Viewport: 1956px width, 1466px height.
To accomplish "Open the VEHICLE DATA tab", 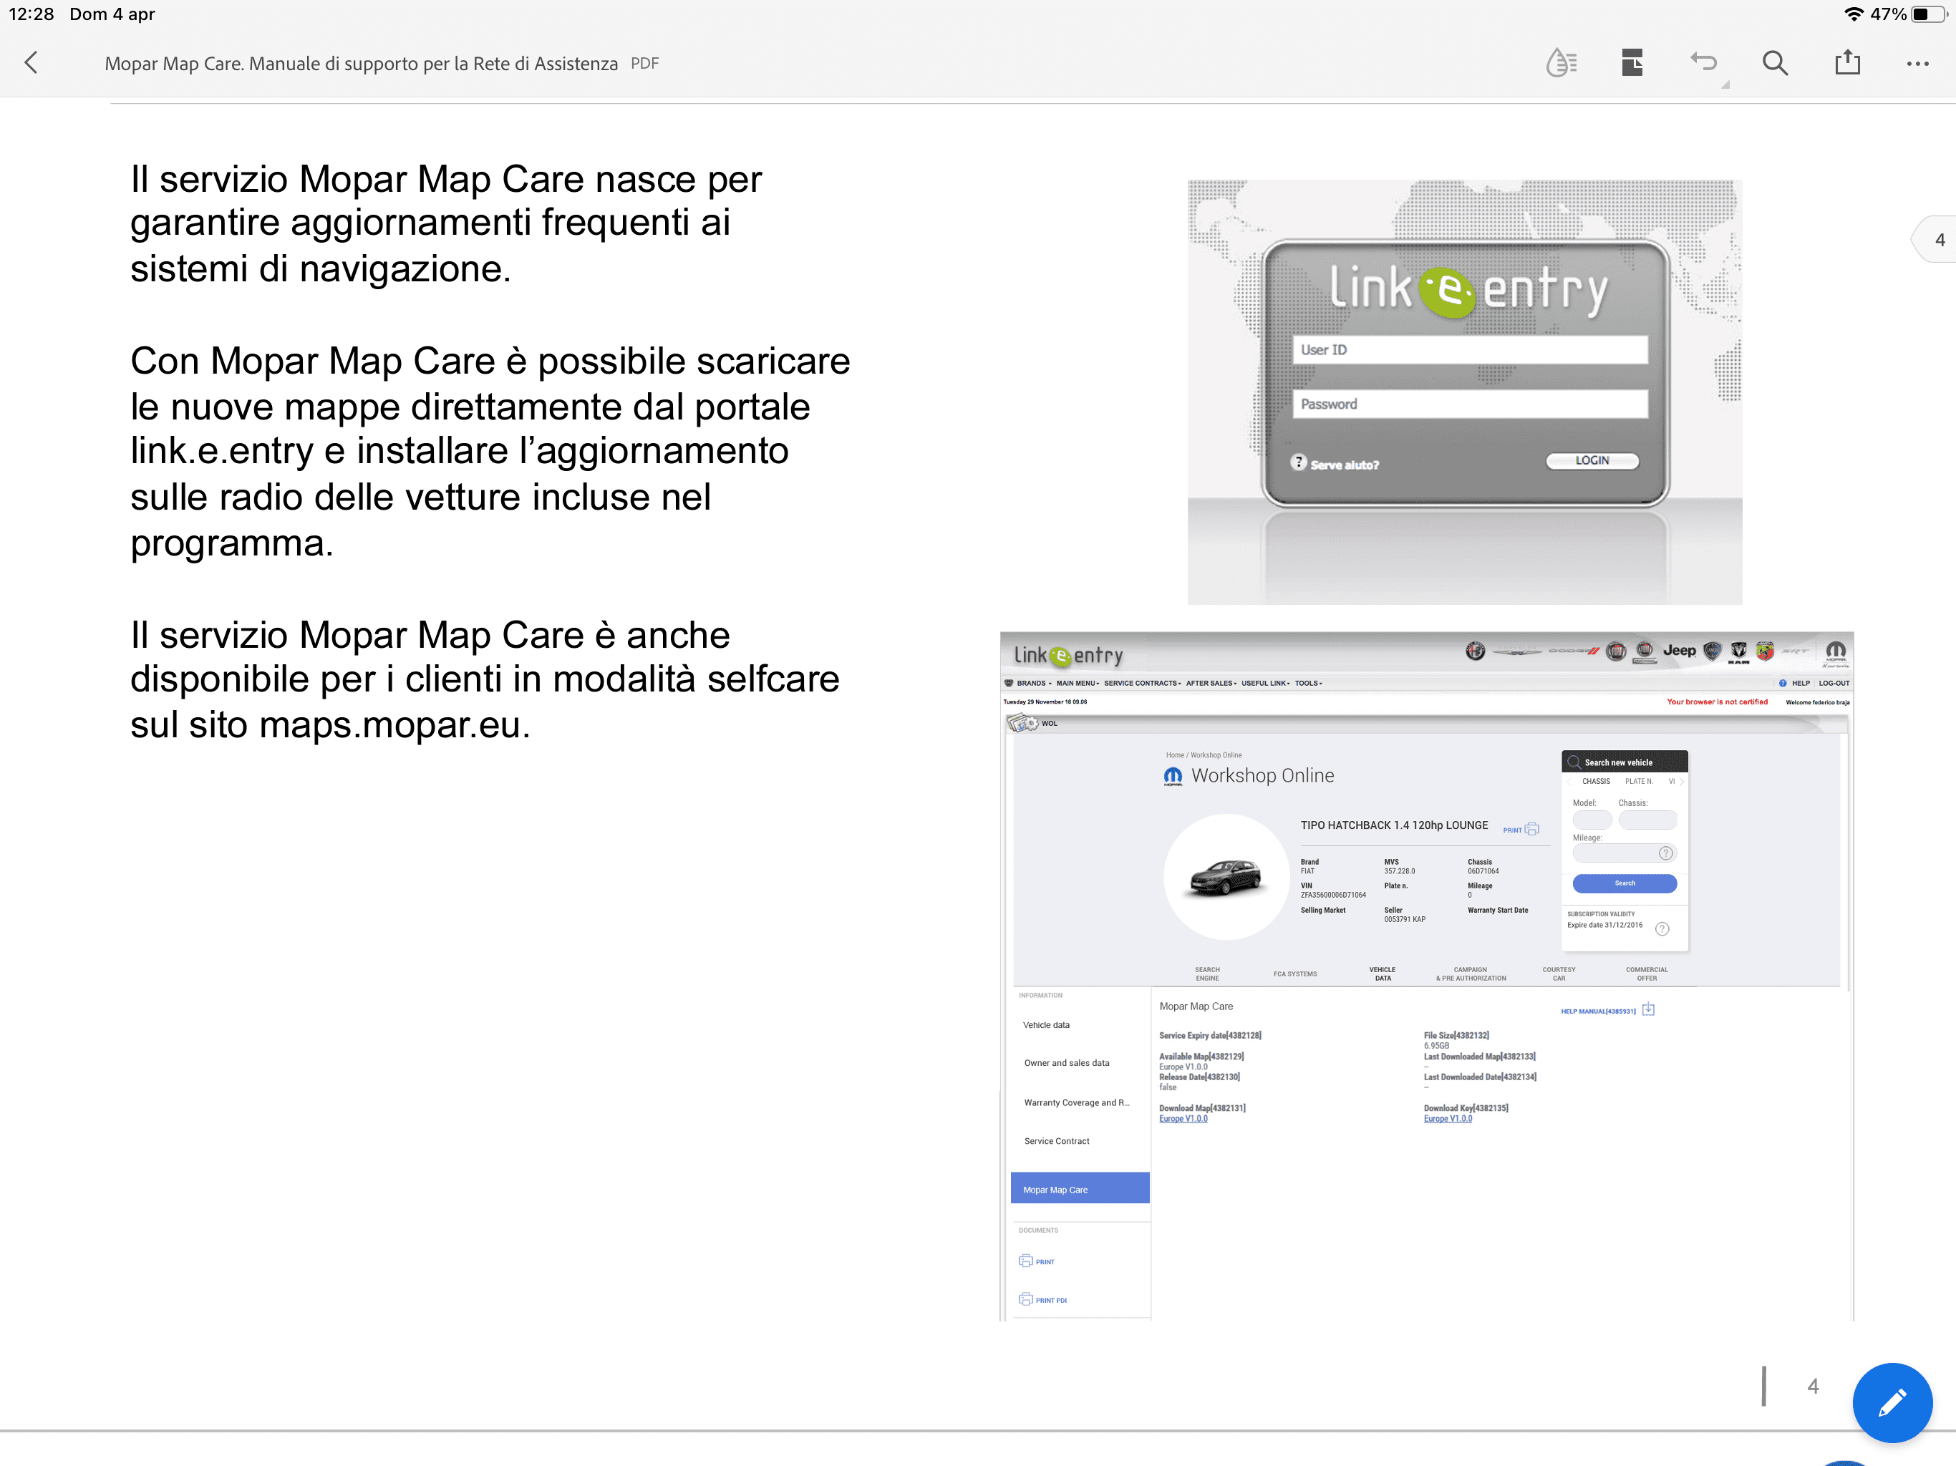I will [1382, 974].
